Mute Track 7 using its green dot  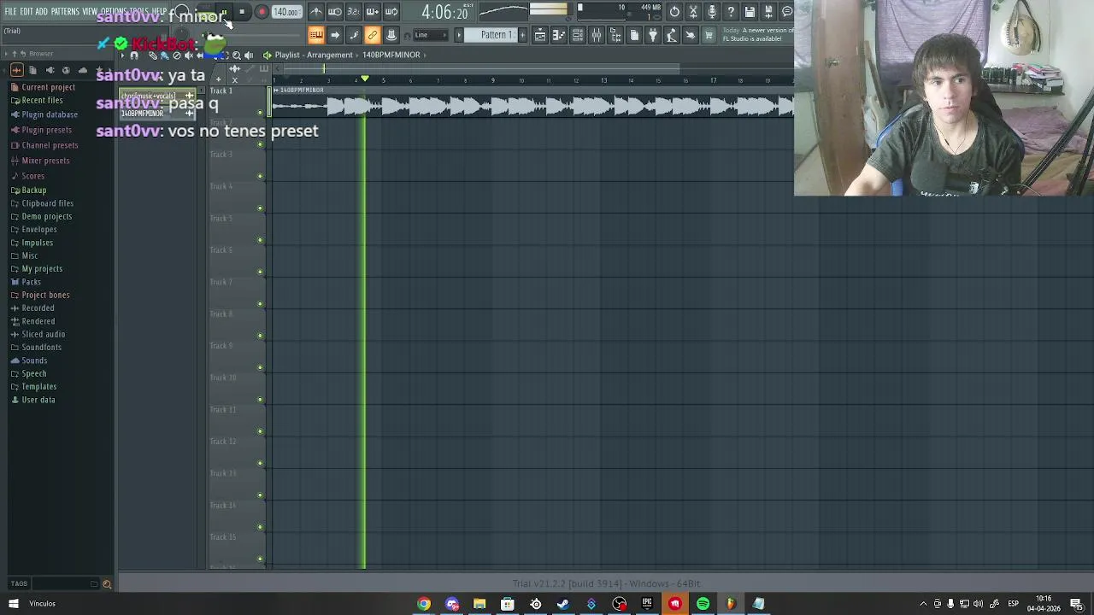tap(260, 304)
